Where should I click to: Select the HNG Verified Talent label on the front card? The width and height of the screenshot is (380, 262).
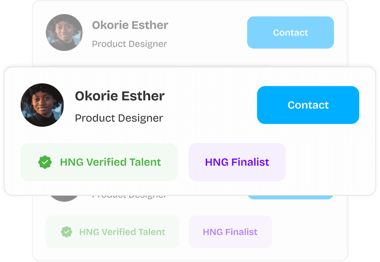click(x=110, y=162)
